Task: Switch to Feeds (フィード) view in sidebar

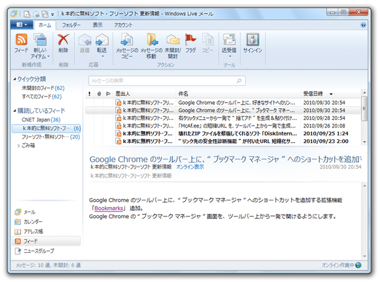Action: (46, 241)
